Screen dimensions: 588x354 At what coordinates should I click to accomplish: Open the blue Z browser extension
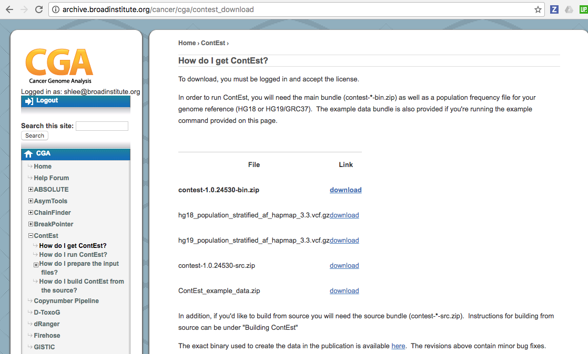pos(554,9)
